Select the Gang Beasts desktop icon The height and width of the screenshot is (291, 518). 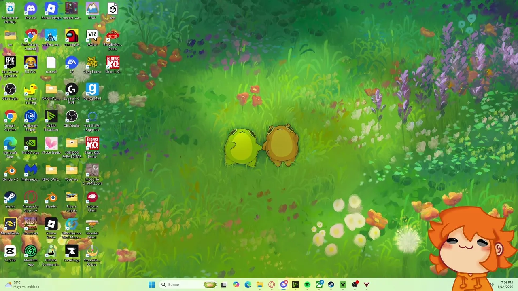[x=92, y=65]
